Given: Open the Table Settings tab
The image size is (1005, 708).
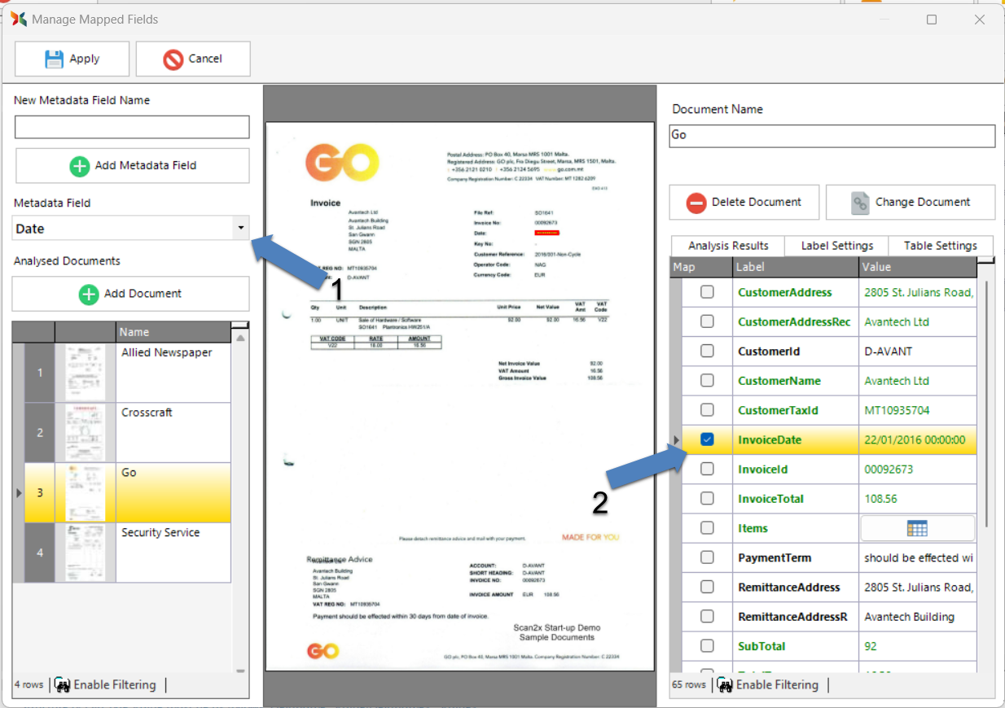Looking at the screenshot, I should [x=940, y=246].
